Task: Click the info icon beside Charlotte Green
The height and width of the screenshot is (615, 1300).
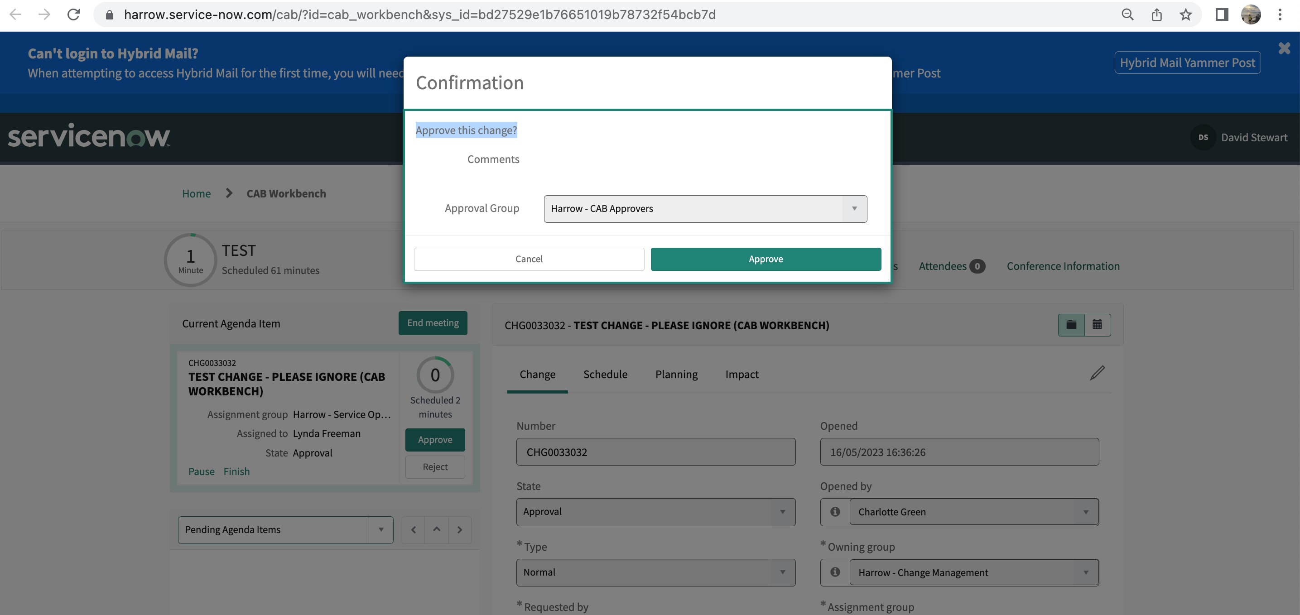Action: pos(835,512)
